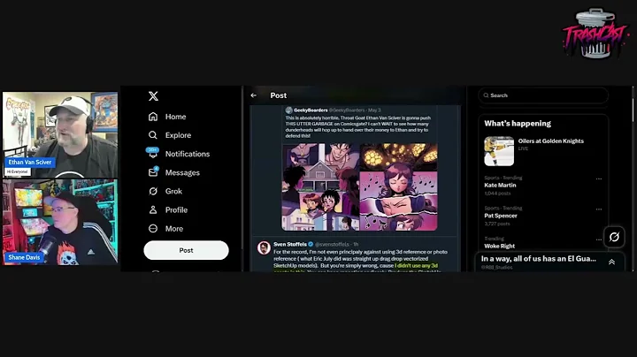Click the Profile person icon
The height and width of the screenshot is (357, 637).
tap(153, 209)
